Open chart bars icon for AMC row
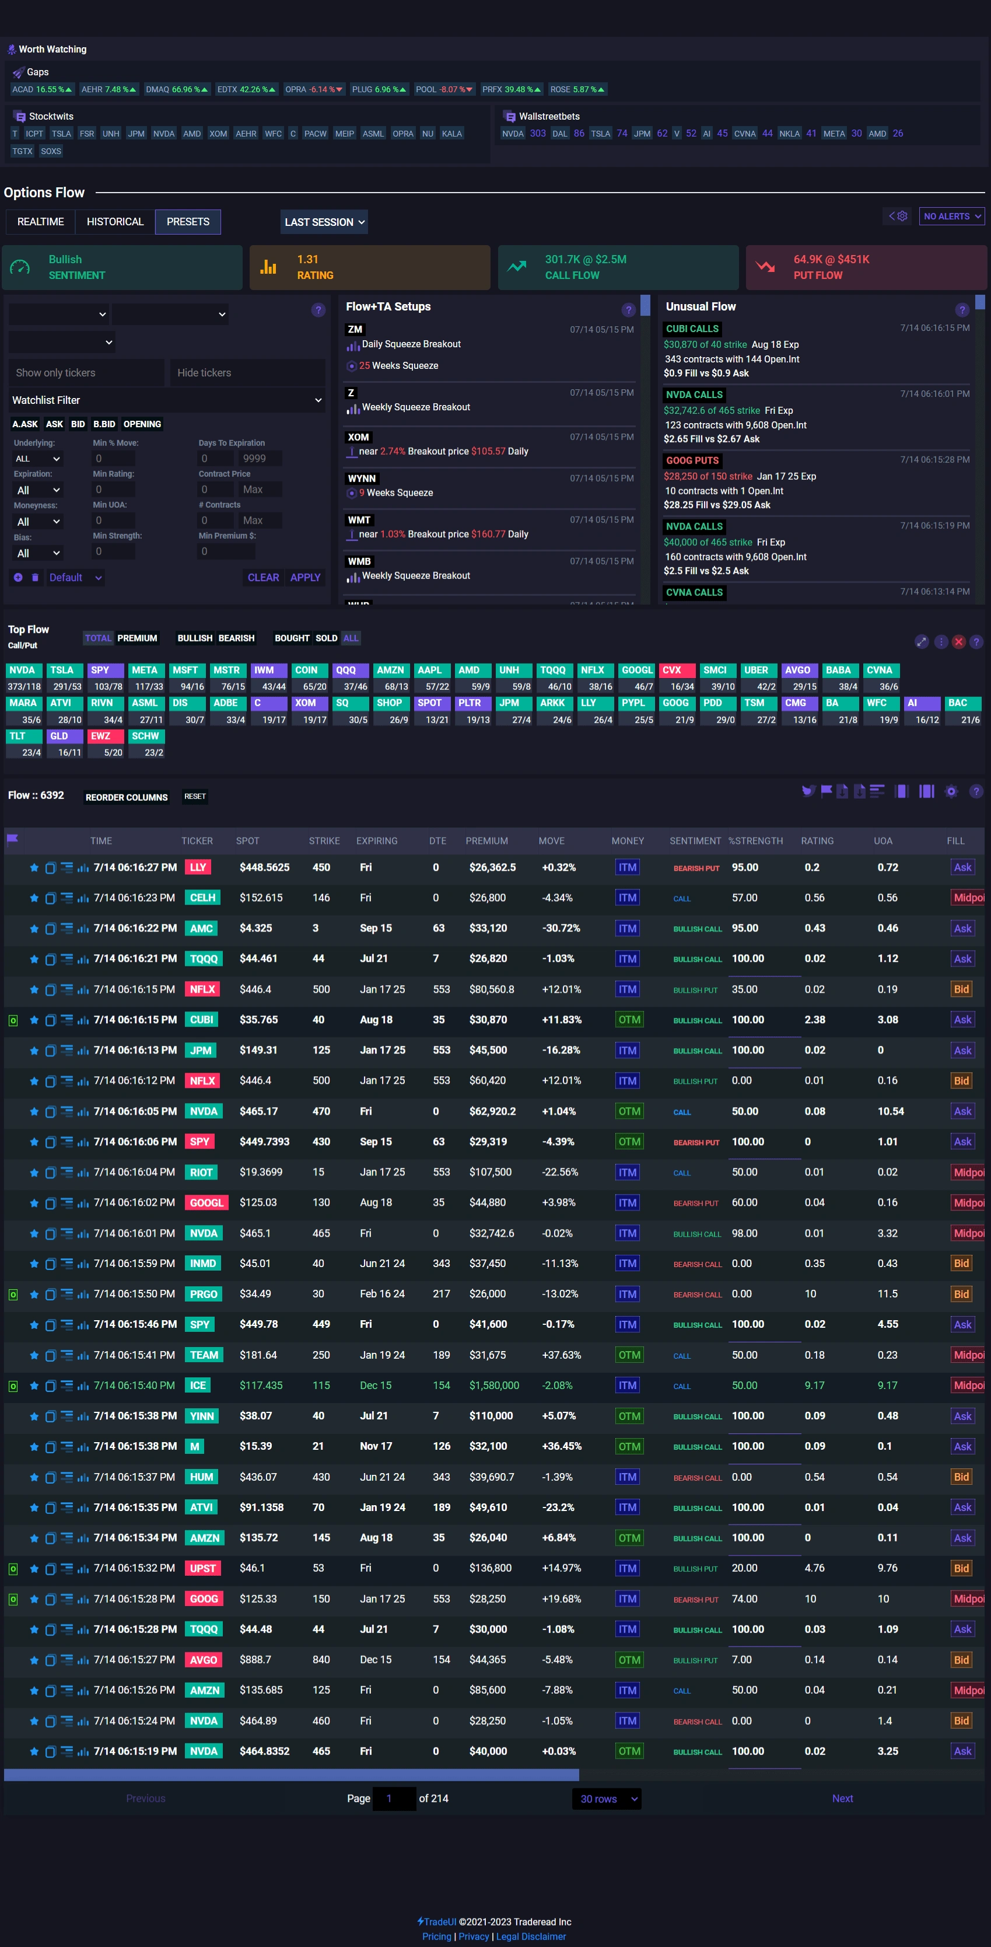 83,928
